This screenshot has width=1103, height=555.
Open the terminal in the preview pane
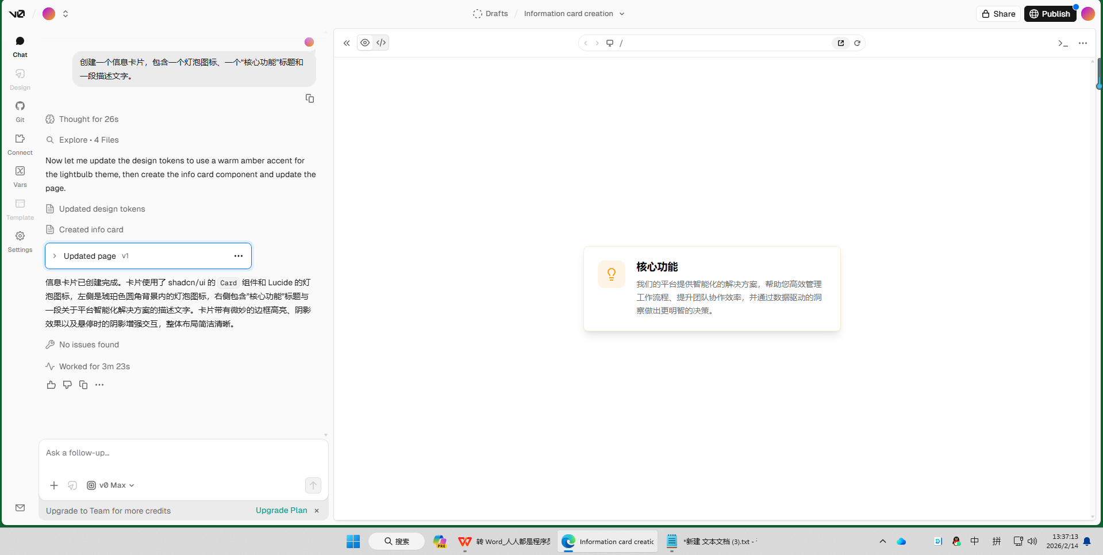[x=1063, y=43]
